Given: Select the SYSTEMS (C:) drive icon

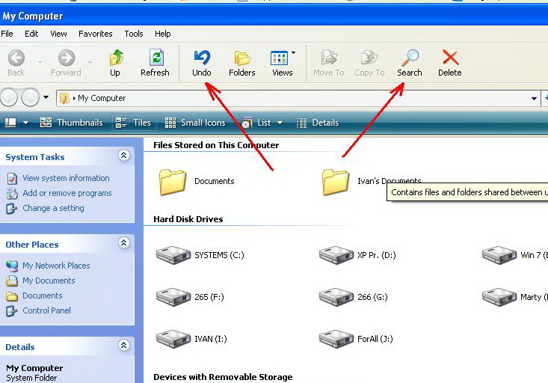Looking at the screenshot, I should [x=173, y=256].
